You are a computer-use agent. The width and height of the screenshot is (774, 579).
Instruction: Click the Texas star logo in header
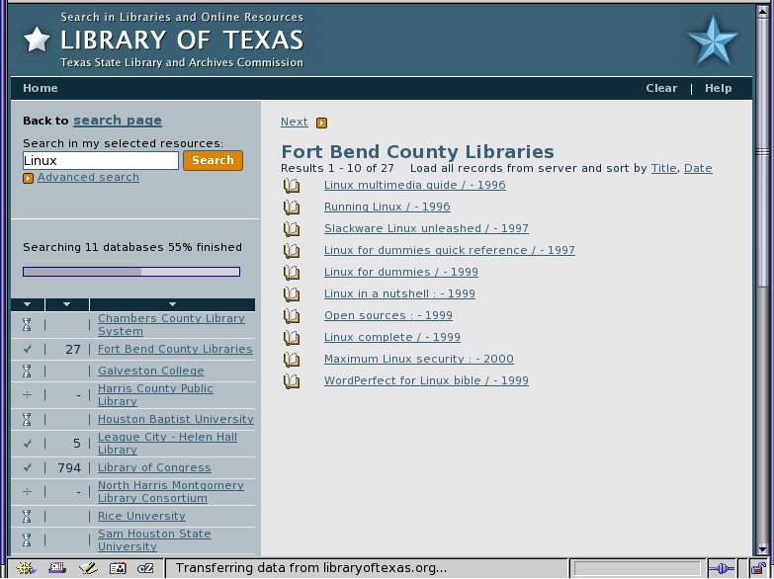712,41
